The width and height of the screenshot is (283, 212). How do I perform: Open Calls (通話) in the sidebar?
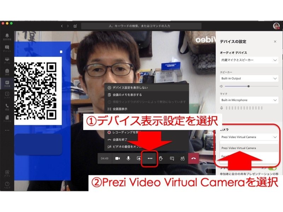[7, 107]
